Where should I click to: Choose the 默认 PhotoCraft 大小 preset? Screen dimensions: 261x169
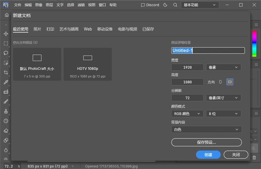coord(37,64)
